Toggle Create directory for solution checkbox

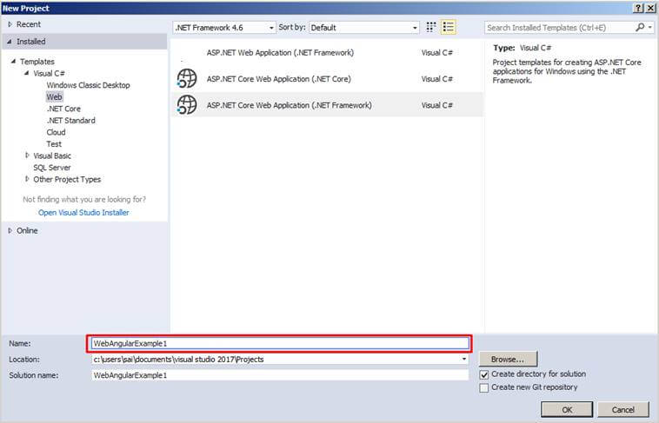[484, 374]
